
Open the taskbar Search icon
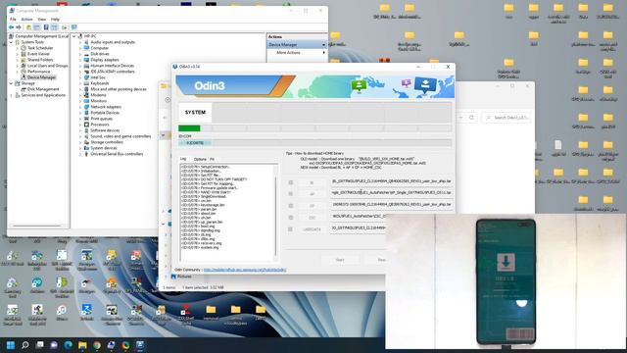point(24,345)
